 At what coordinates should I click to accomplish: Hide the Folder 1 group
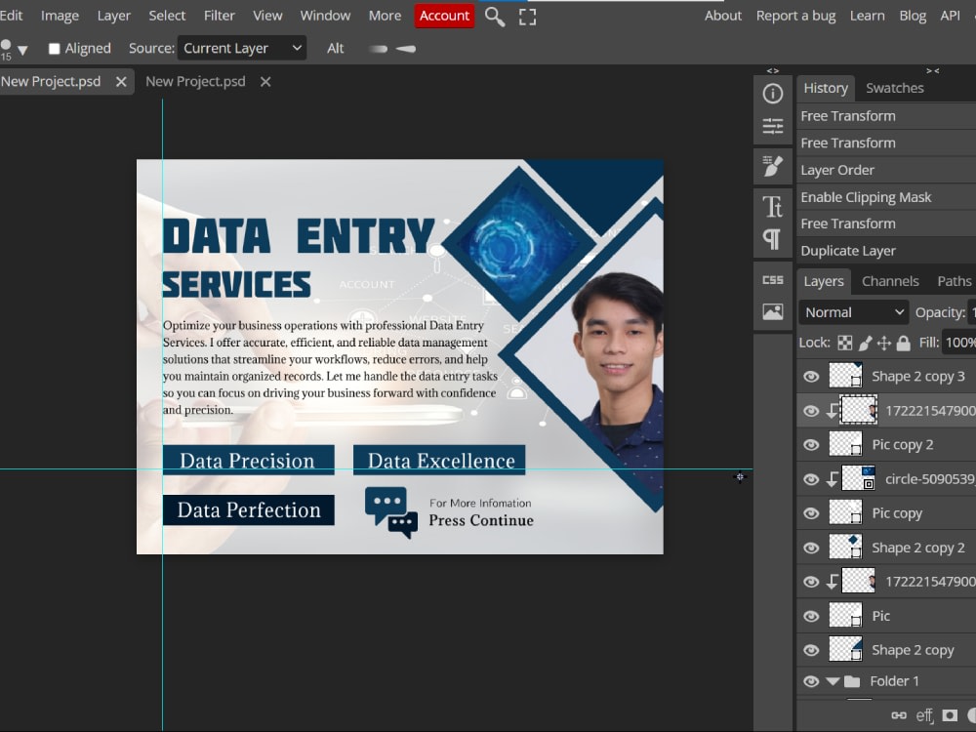point(811,681)
